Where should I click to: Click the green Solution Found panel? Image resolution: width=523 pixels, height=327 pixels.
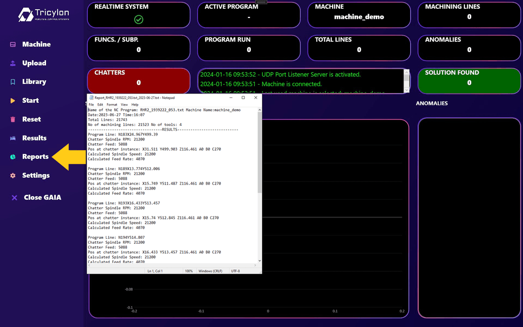(x=469, y=80)
